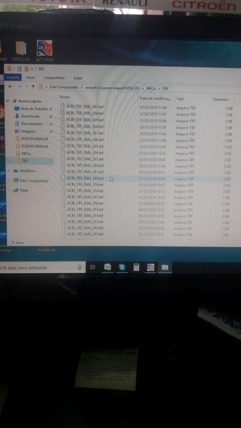Select file ACBr_TEF_DIAL_025.tef
241x428 pixels.
tap(85, 146)
